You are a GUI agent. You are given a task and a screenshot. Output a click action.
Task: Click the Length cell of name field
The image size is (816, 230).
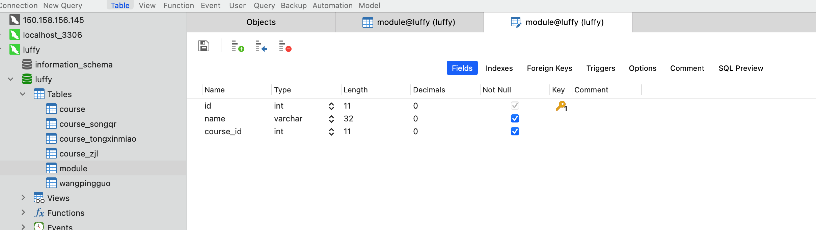(x=376, y=119)
